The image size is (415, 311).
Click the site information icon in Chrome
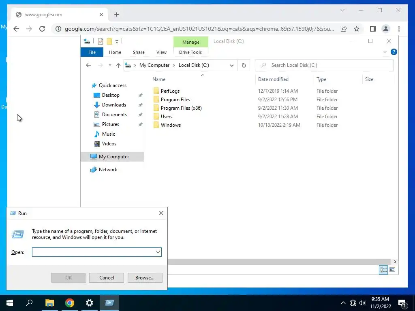58,29
